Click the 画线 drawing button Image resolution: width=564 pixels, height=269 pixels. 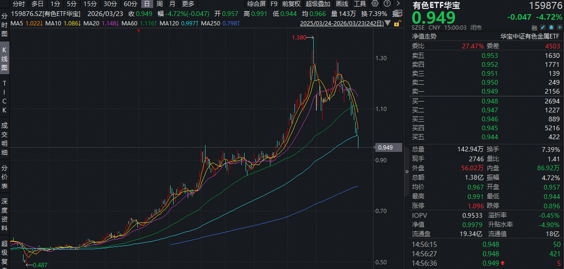click(x=342, y=4)
